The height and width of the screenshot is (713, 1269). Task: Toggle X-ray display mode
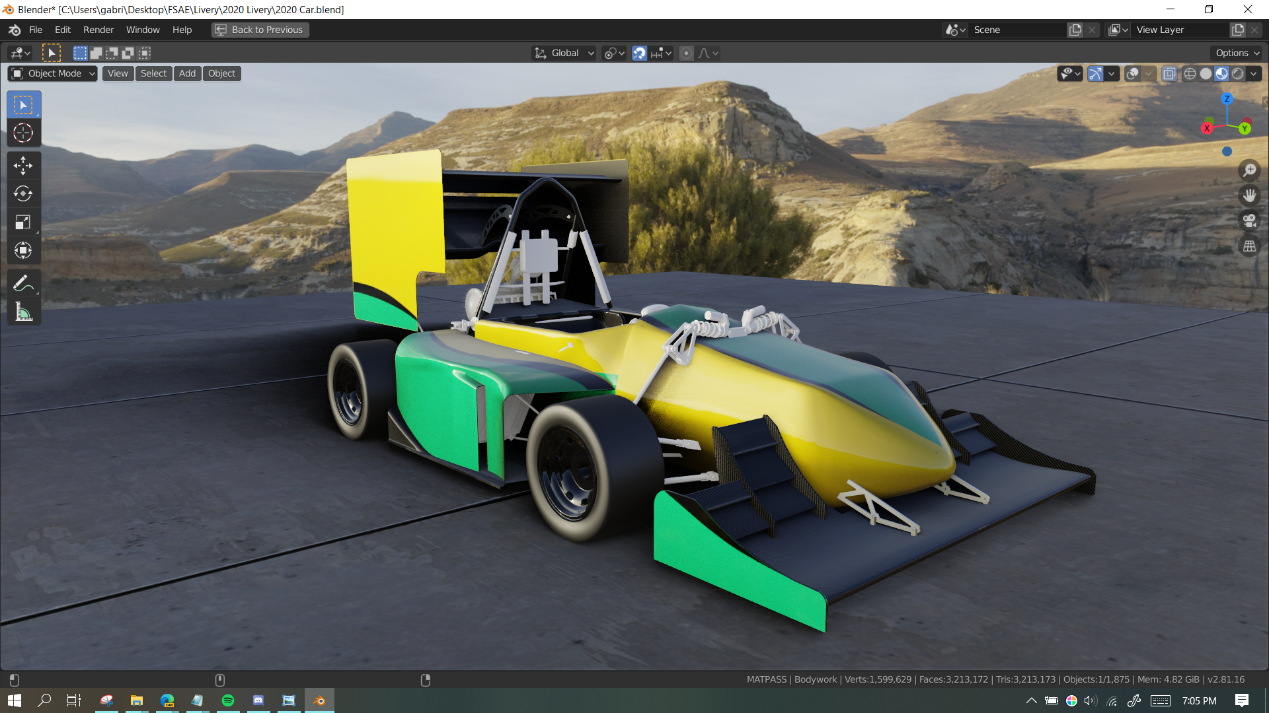tap(1169, 74)
